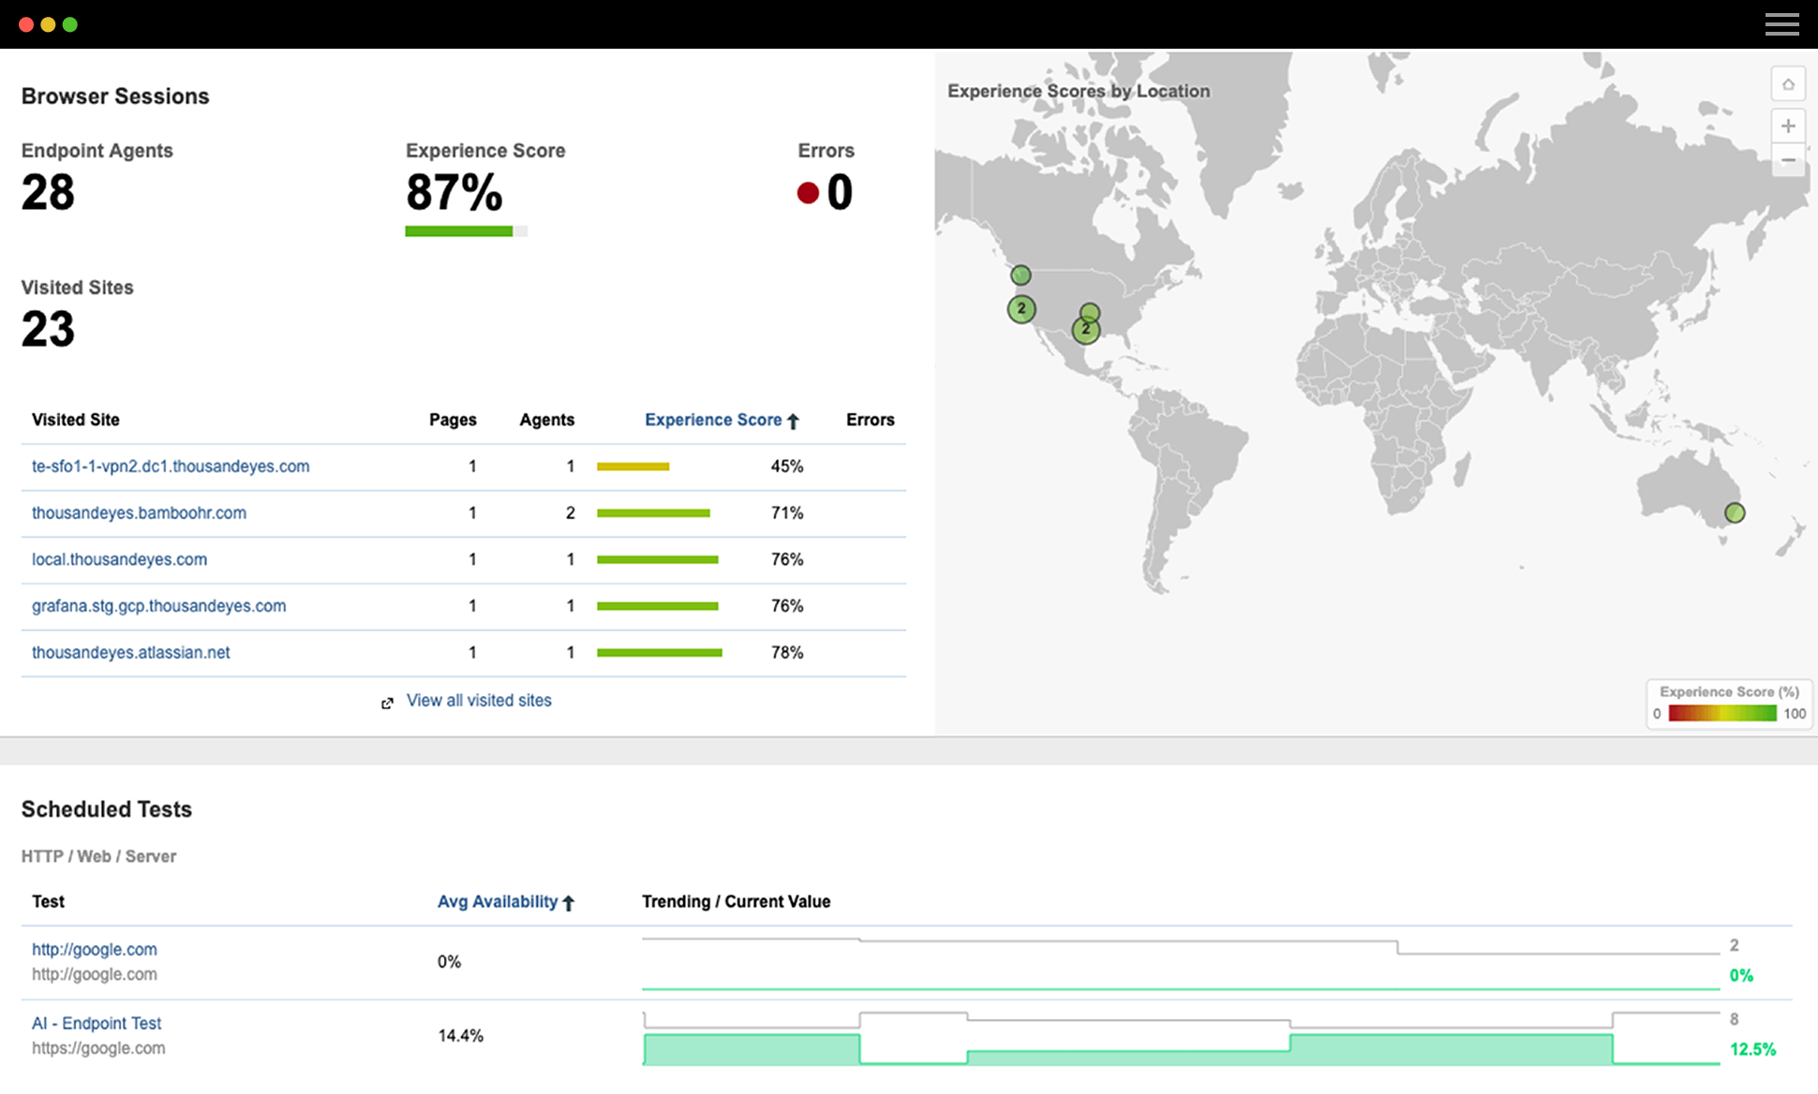This screenshot has width=1818, height=1094.
Task: Click AI Endpoint Test trending chart
Action: pos(1181,1040)
